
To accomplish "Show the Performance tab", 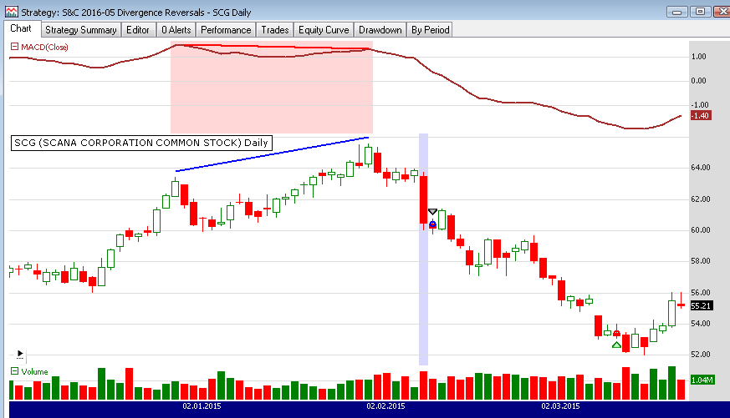I will 225,30.
